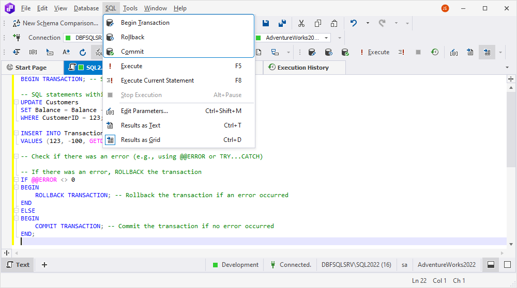Open dropdown arrow after Results as Grid icon
The image size is (517, 288).
click(500, 52)
